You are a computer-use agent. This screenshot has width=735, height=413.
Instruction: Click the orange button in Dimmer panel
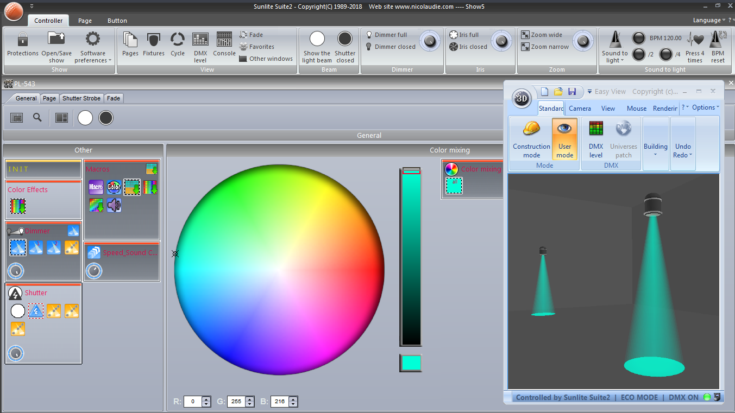(x=72, y=248)
